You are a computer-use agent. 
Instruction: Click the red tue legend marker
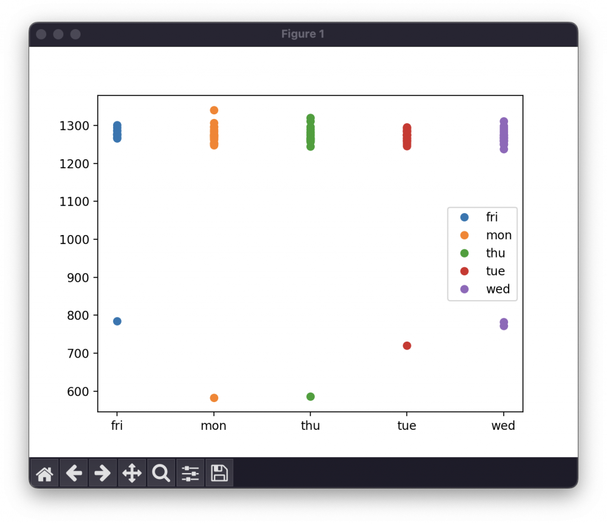pos(465,271)
